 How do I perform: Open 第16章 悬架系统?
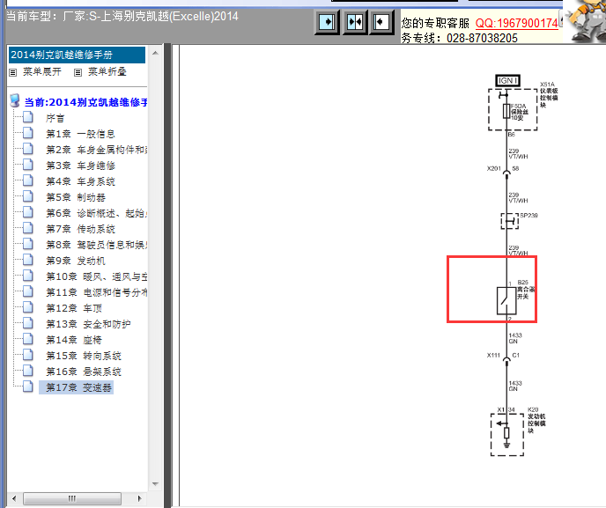tap(84, 372)
